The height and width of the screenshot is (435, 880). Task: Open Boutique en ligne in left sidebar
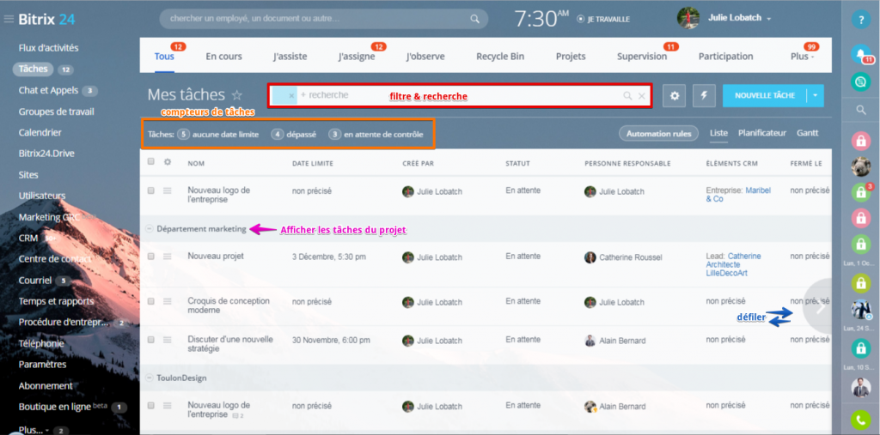click(x=55, y=407)
